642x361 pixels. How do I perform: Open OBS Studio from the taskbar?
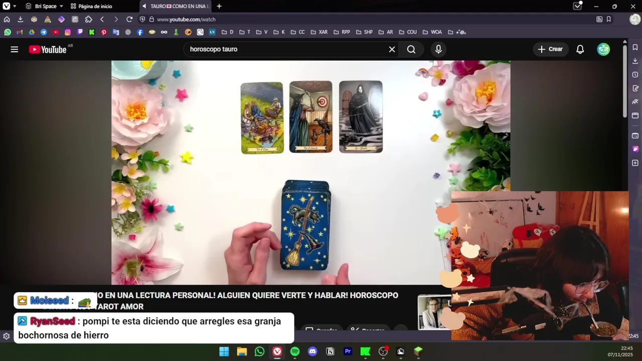[x=383, y=351]
